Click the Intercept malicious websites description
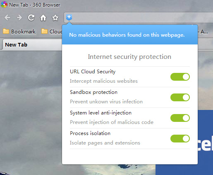213x175 pixels. point(104,81)
